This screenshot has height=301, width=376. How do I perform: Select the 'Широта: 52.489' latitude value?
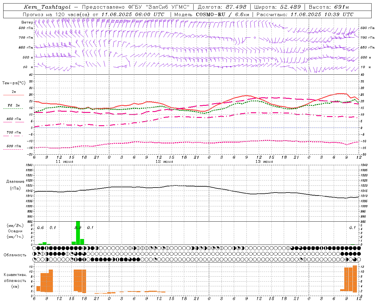point(277,7)
